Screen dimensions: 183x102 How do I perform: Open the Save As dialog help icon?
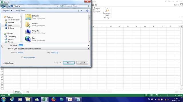tap(87, 11)
